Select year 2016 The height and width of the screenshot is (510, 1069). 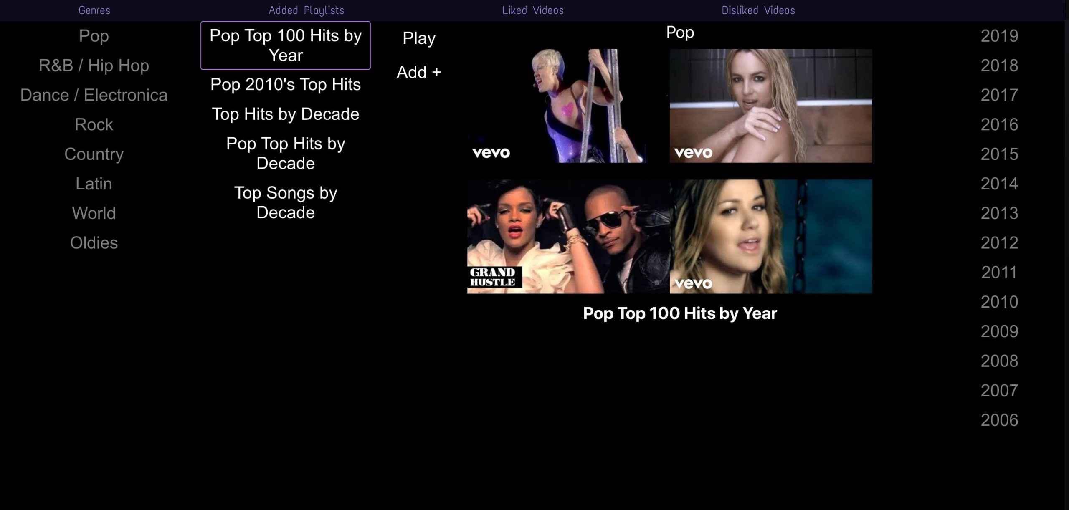tap(999, 124)
